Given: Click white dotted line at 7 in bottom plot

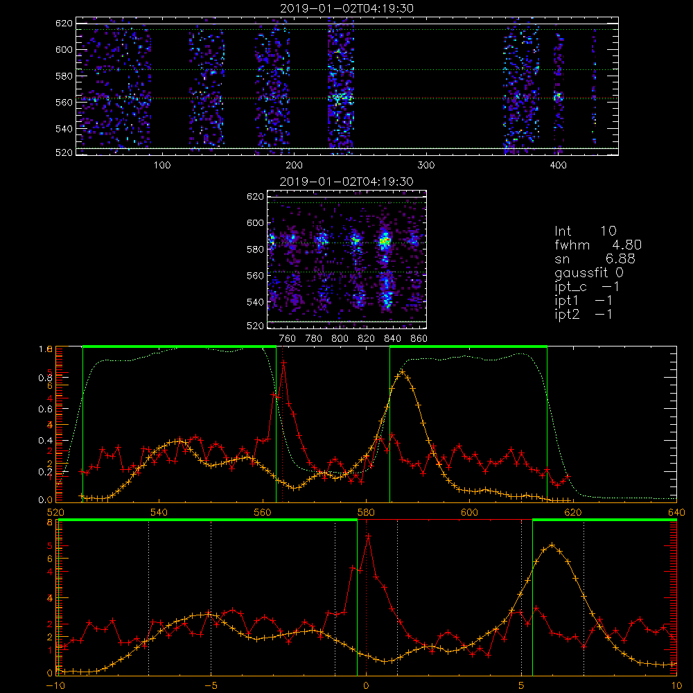Looking at the screenshot, I should 584,598.
